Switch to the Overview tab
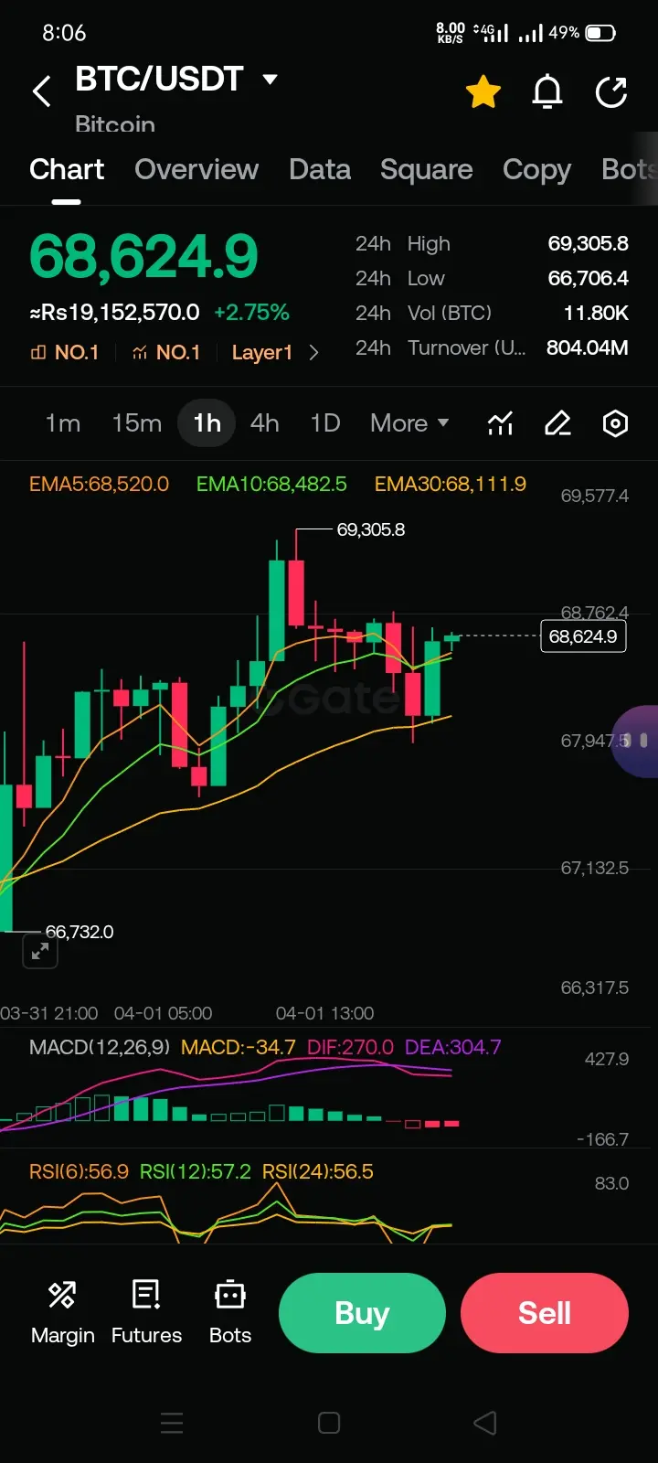 click(x=196, y=169)
